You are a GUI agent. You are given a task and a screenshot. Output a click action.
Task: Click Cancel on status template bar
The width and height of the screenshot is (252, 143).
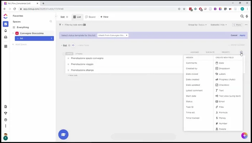234,35
